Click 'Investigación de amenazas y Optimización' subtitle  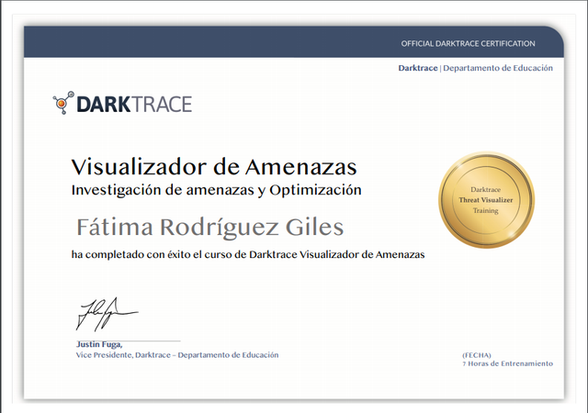click(217, 190)
